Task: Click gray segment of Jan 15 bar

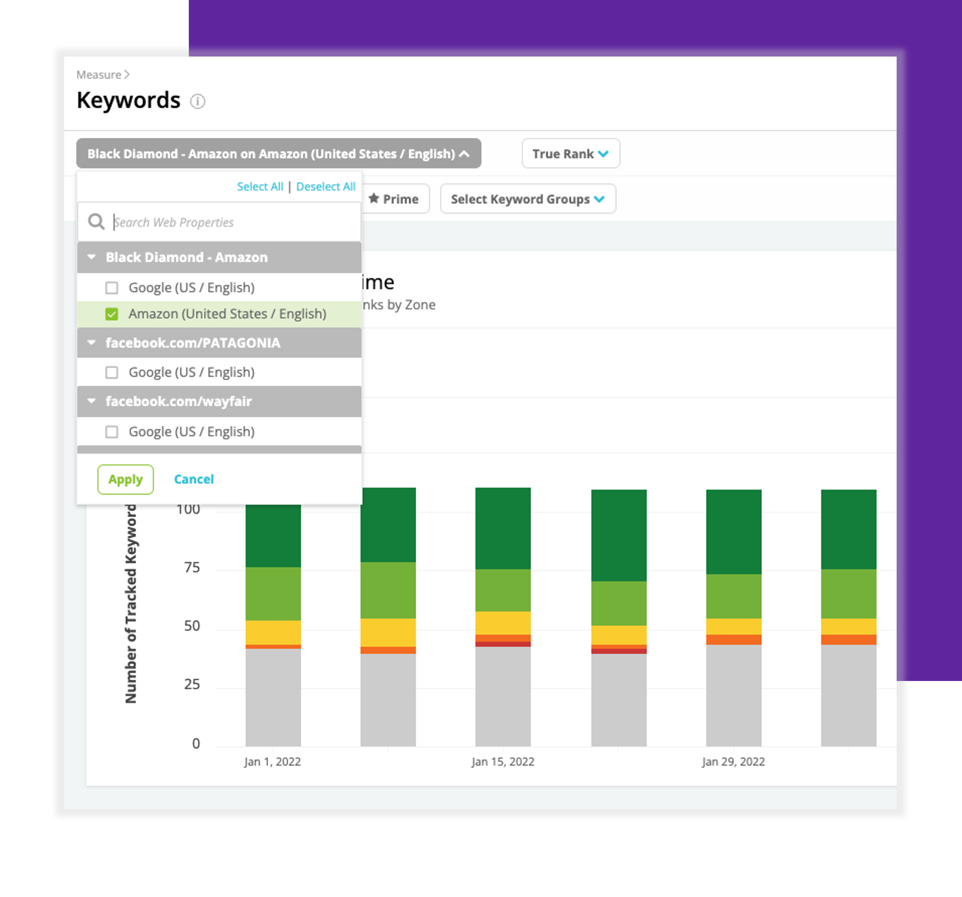Action: click(503, 696)
